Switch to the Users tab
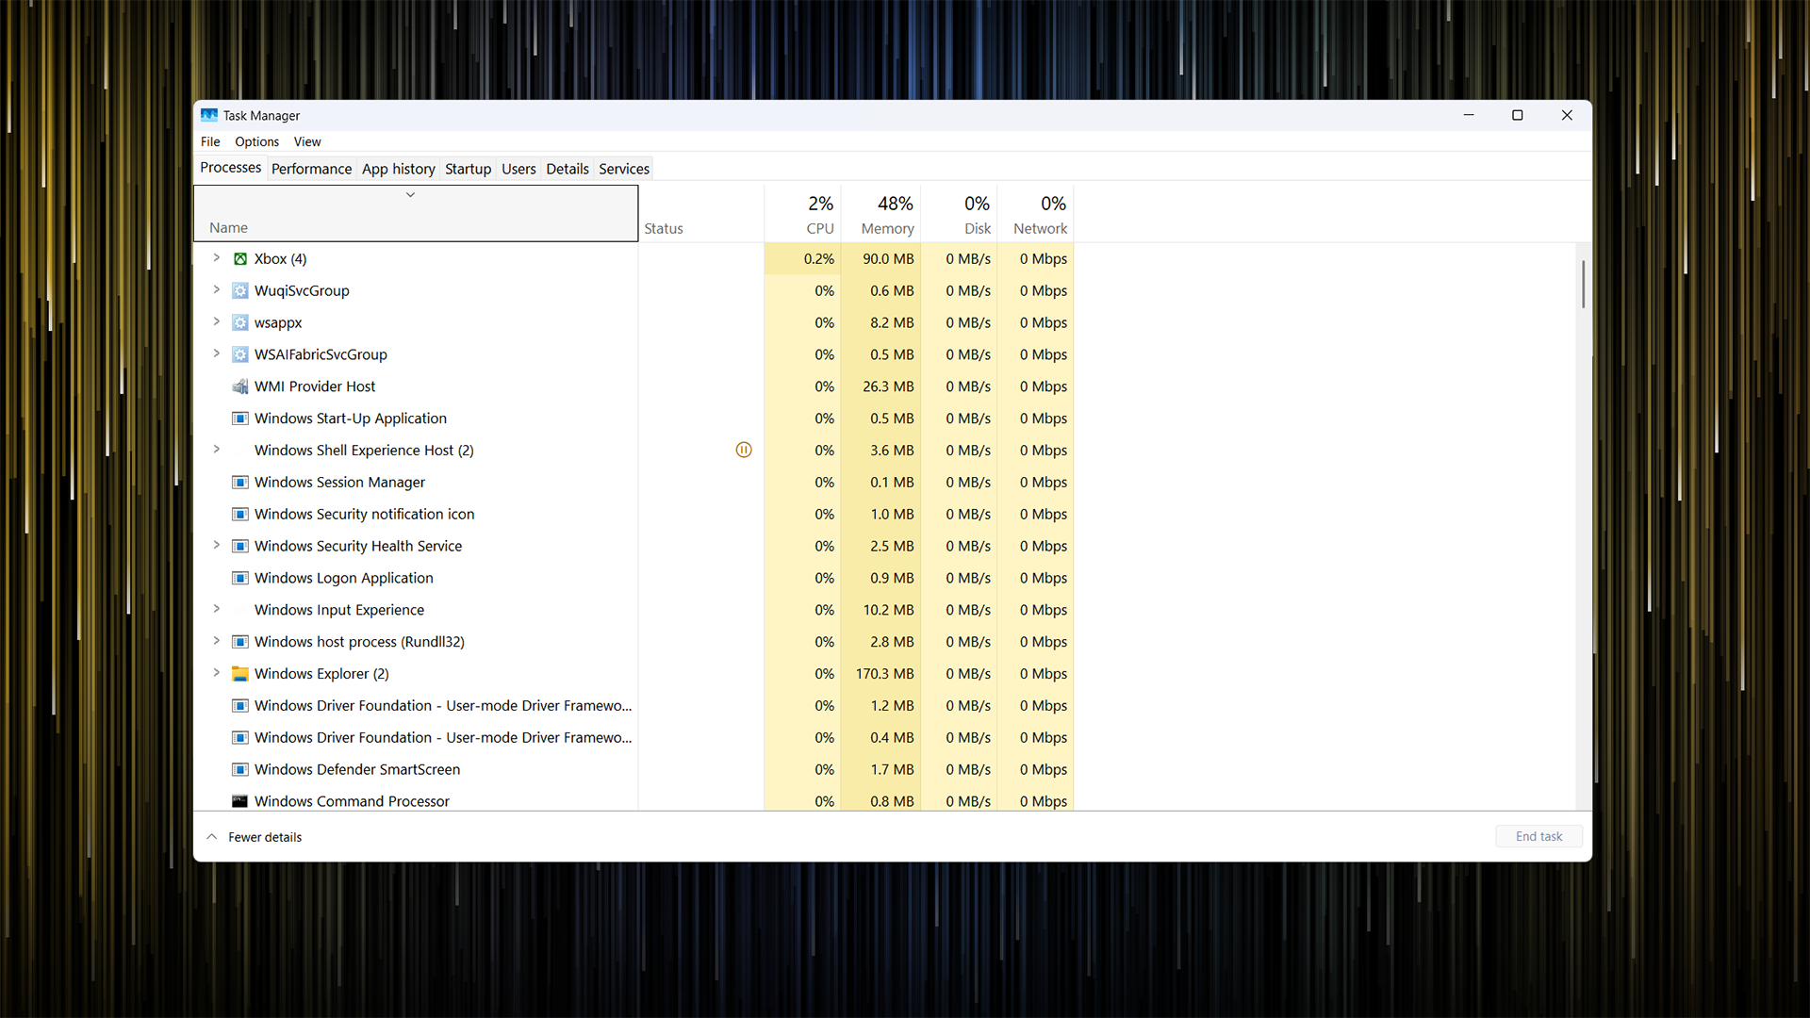The width and height of the screenshot is (1810, 1018). pos(518,169)
